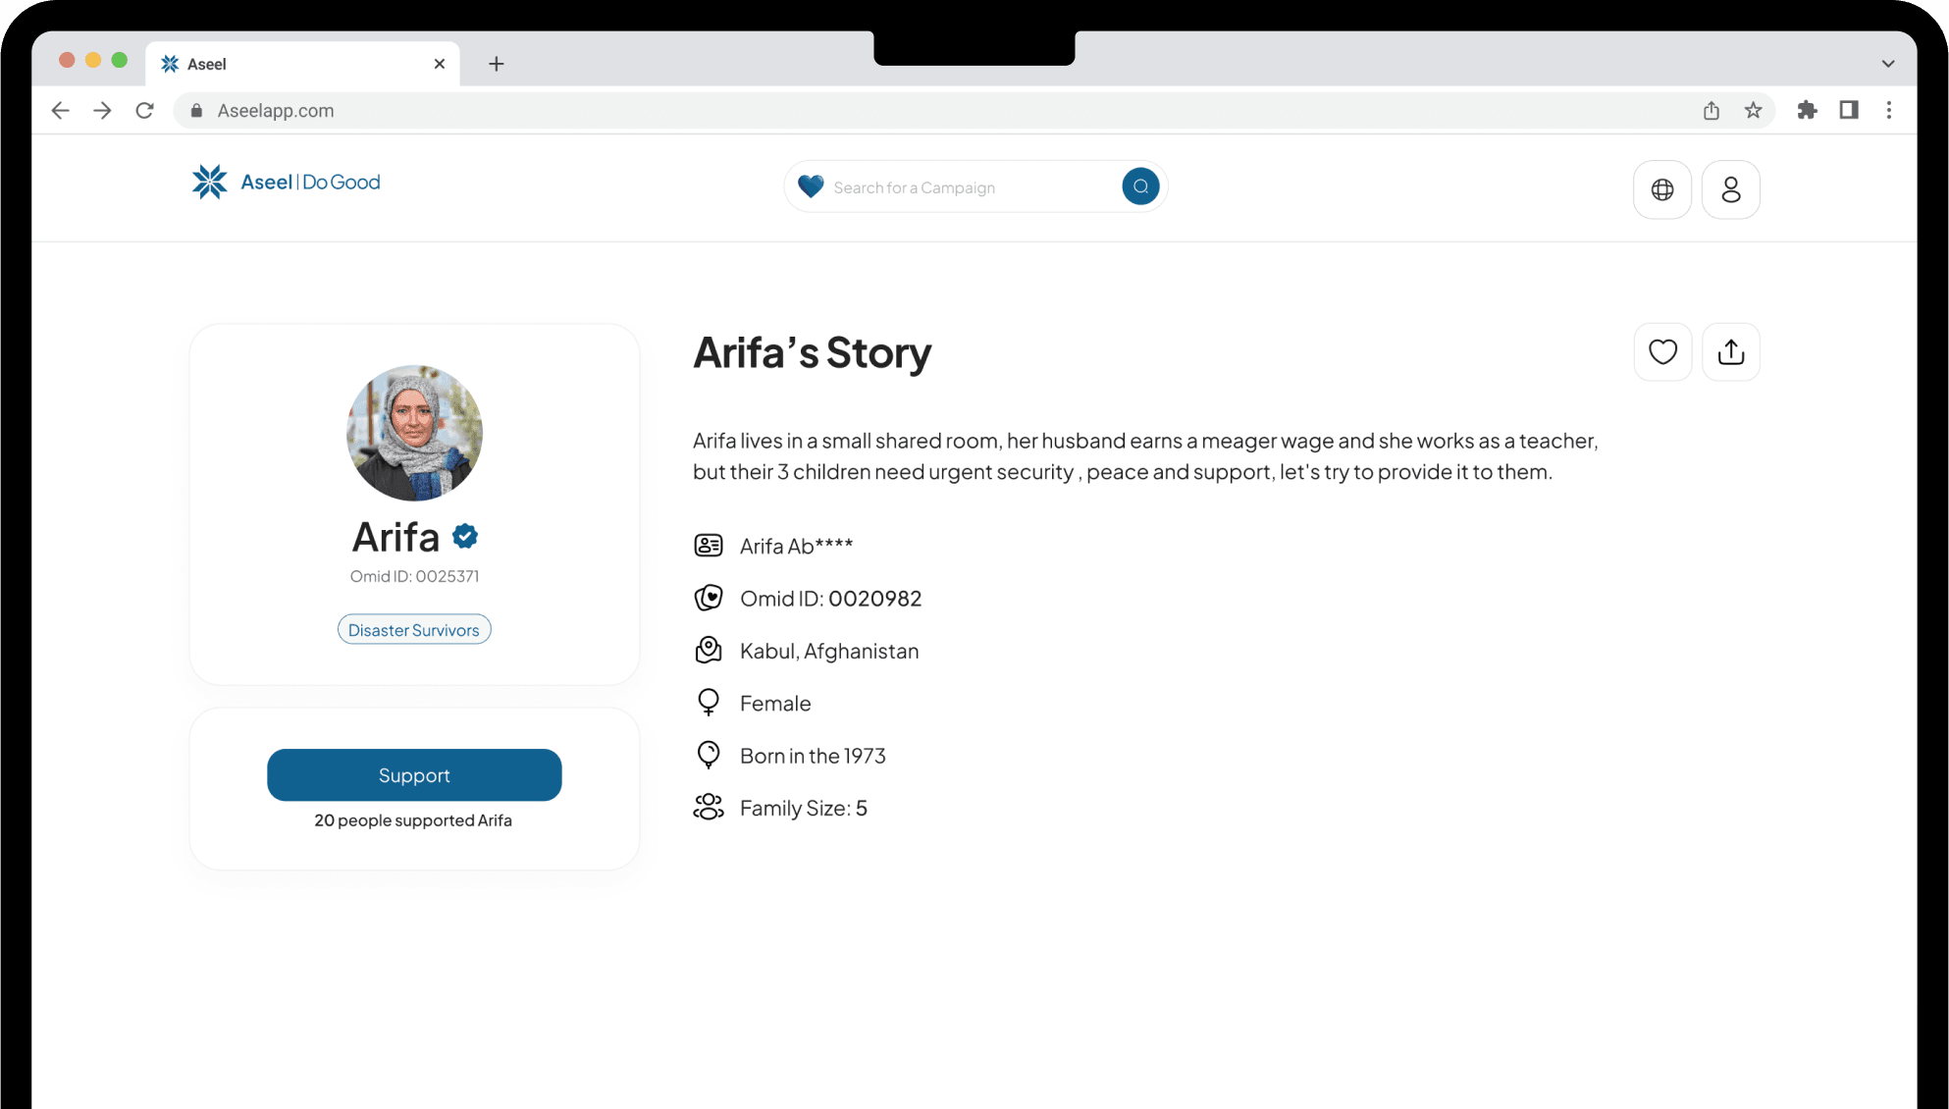Toggle the browser side panel icon
1949x1109 pixels.
coord(1849,111)
